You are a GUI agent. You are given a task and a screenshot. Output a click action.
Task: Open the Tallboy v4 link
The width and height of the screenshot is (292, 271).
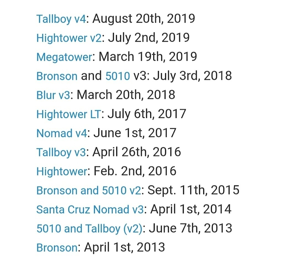61,19
